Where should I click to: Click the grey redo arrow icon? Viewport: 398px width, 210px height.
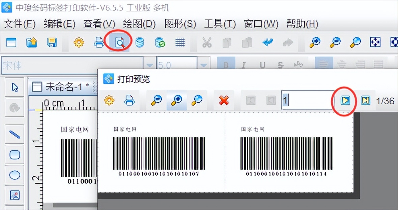[x=288, y=42]
